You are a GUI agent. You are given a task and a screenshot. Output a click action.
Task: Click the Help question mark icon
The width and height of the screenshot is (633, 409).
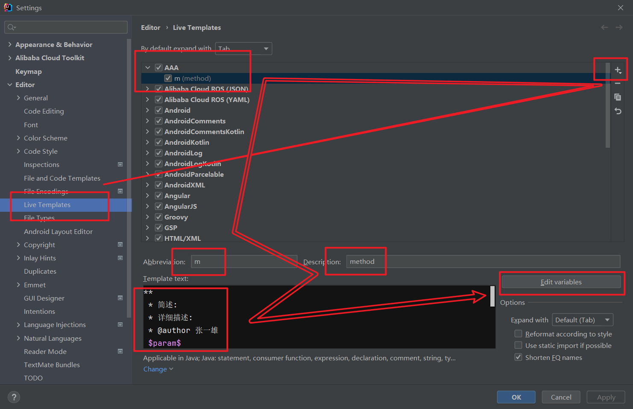tap(14, 397)
